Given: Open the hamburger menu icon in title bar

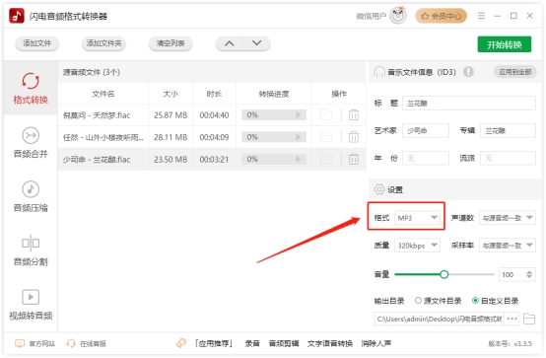Looking at the screenshot, I should click(x=481, y=16).
